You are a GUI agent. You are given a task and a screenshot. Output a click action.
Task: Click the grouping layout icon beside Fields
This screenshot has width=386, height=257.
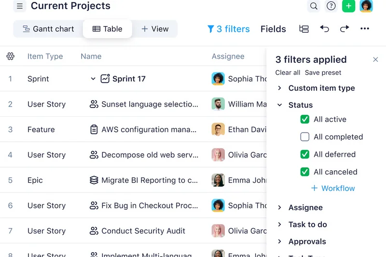tap(304, 29)
